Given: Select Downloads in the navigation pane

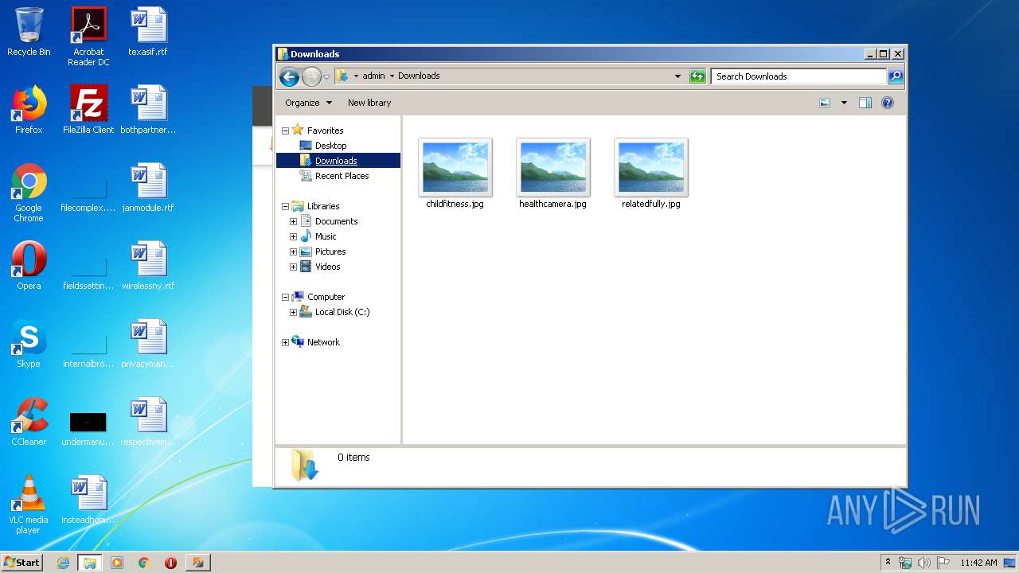Looking at the screenshot, I should coord(336,161).
